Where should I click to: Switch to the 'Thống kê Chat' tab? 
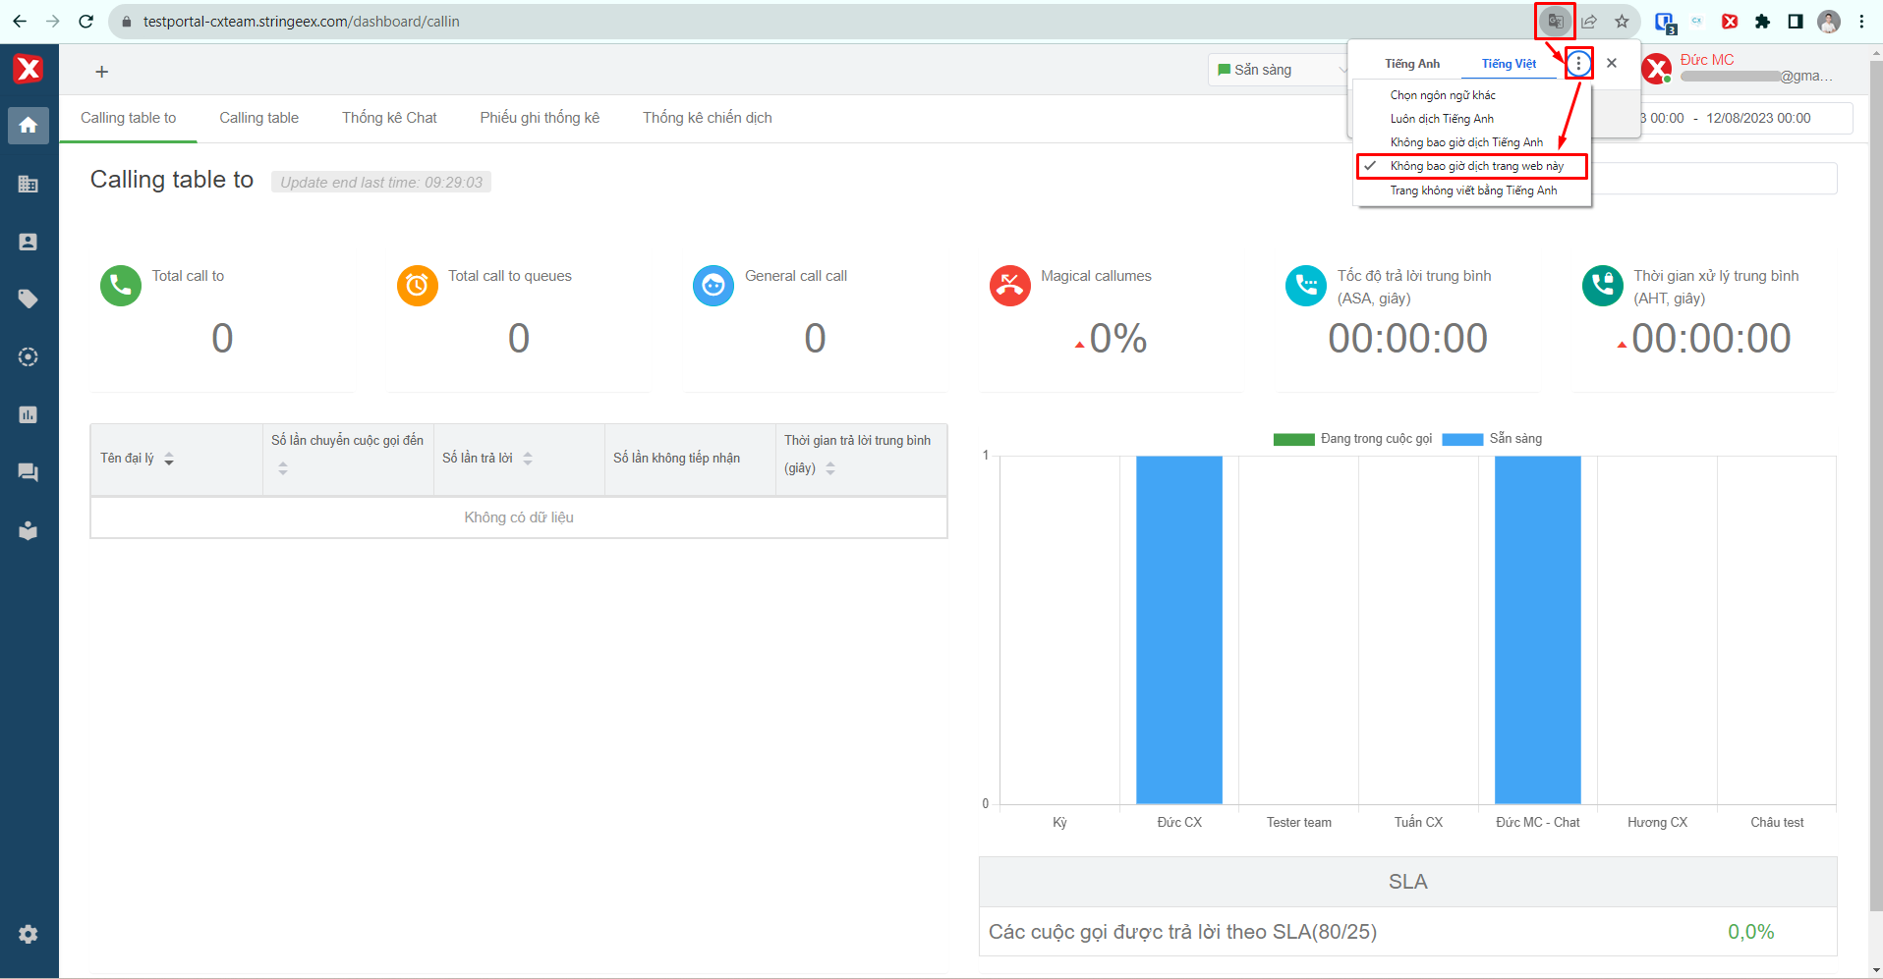pos(389,118)
